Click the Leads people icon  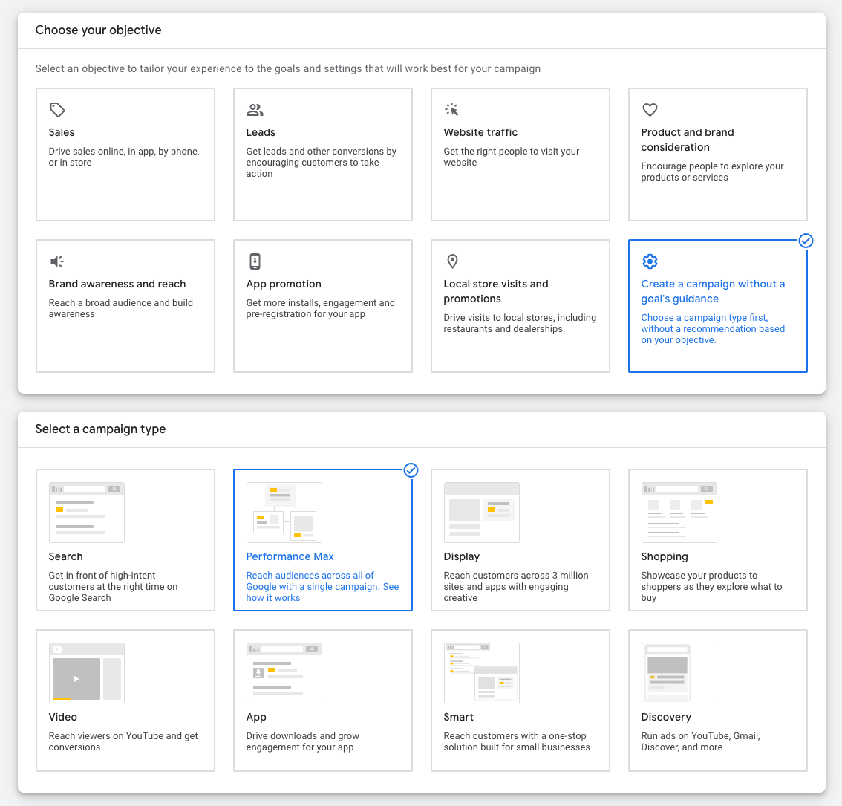[x=255, y=109]
